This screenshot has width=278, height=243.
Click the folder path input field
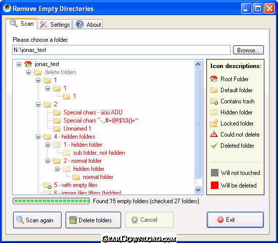coord(121,50)
